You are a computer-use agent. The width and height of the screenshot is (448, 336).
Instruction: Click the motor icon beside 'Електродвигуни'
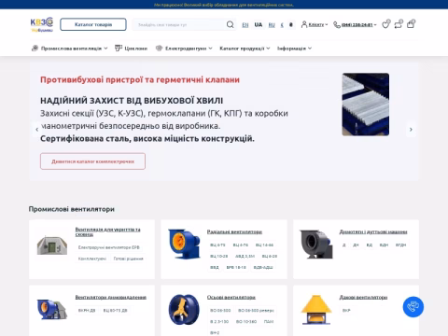[159, 48]
